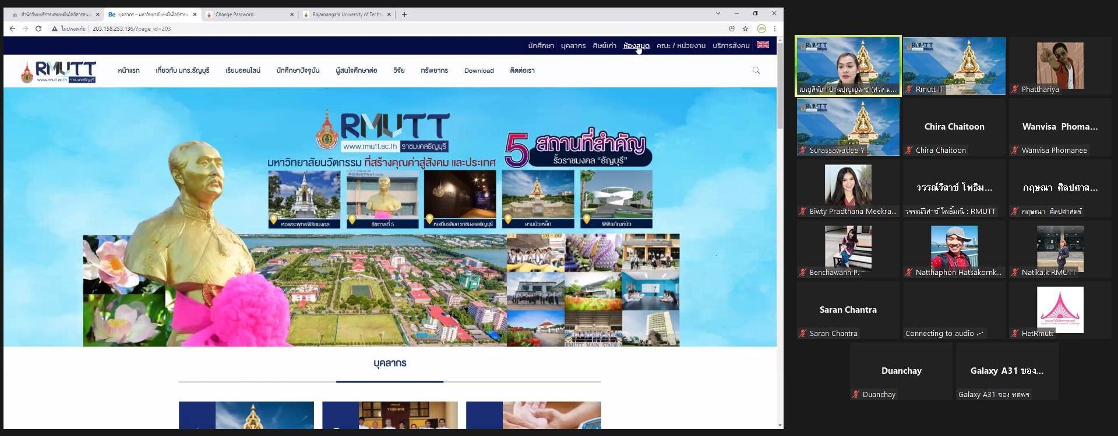The image size is (1118, 436).
Task: Open the ติดต่อเรา menu item
Action: pyautogui.click(x=522, y=70)
